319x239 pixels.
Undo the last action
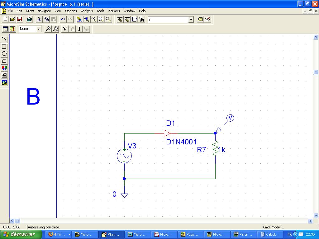tap(63, 19)
